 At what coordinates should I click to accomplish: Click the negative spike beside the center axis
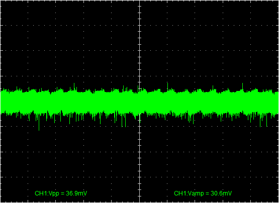140,118
